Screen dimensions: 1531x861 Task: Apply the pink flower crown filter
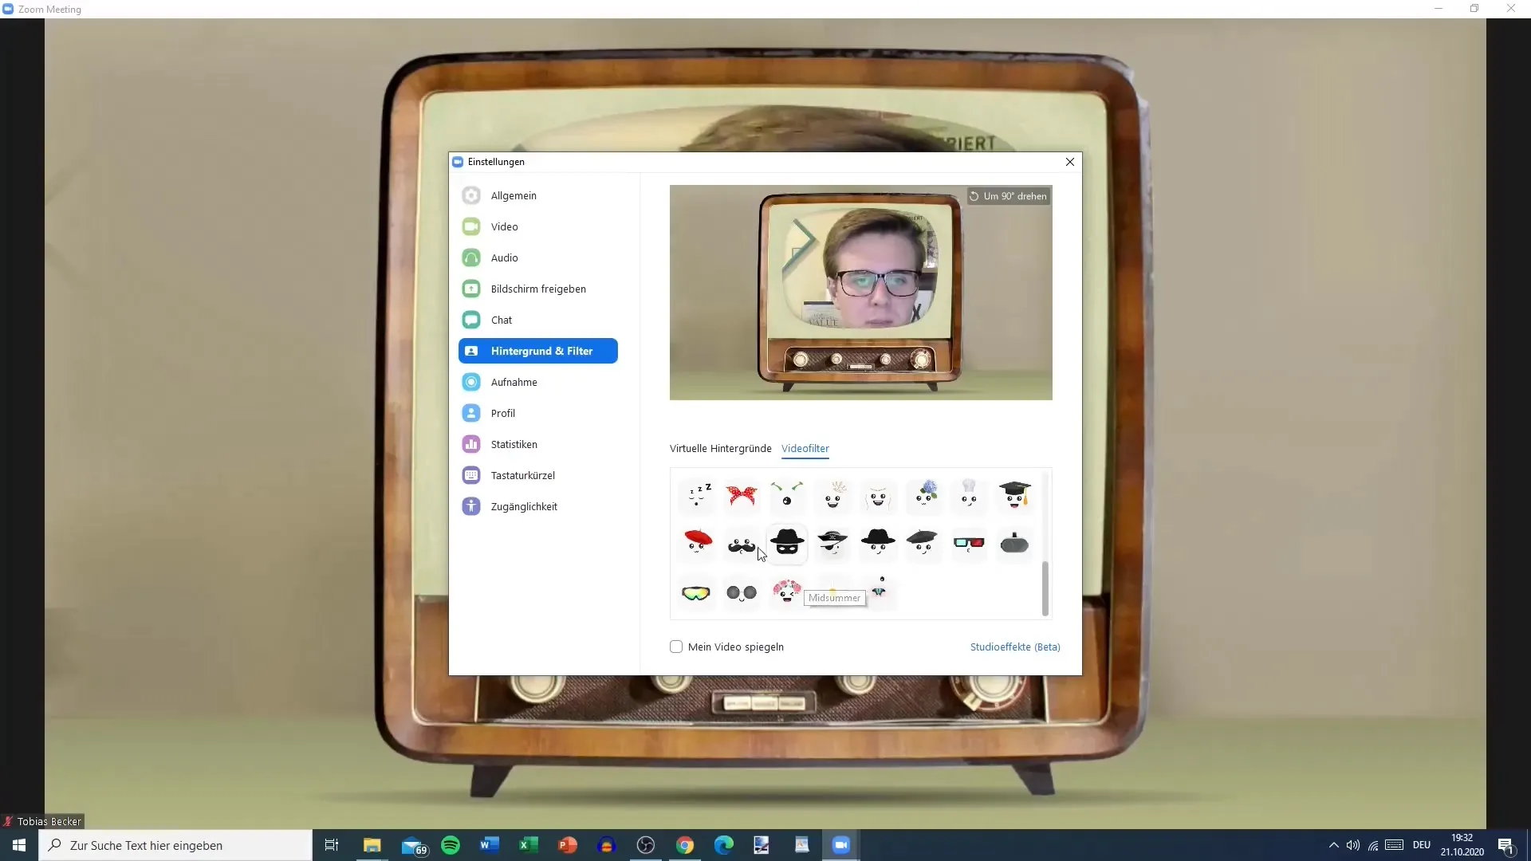[787, 592]
